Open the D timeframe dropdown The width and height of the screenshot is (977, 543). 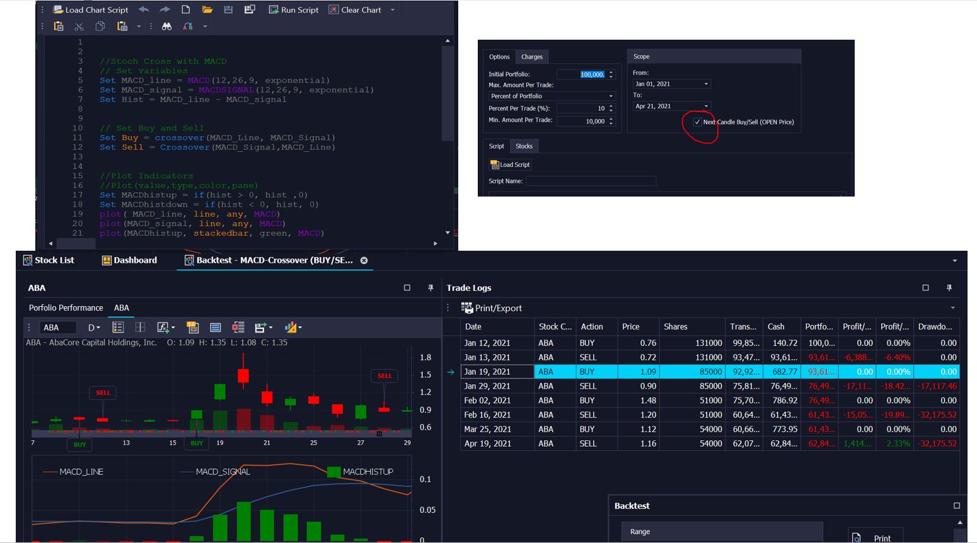(94, 328)
